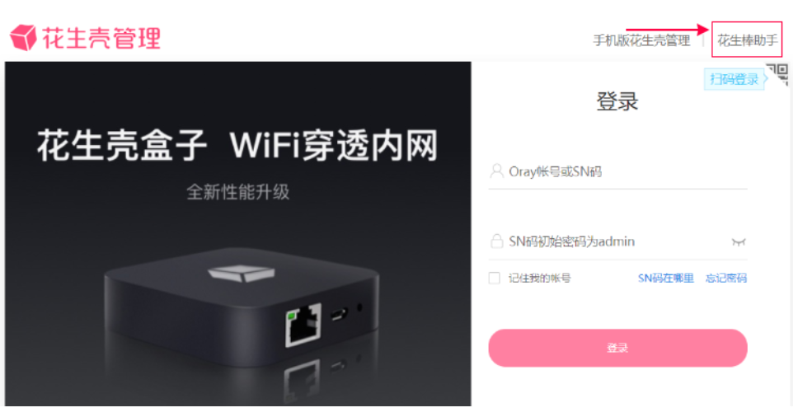Click the 记住我的帐号 label text
The image size is (798, 417).
[539, 278]
